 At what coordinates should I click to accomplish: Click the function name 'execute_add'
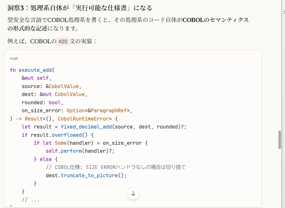click(35, 70)
